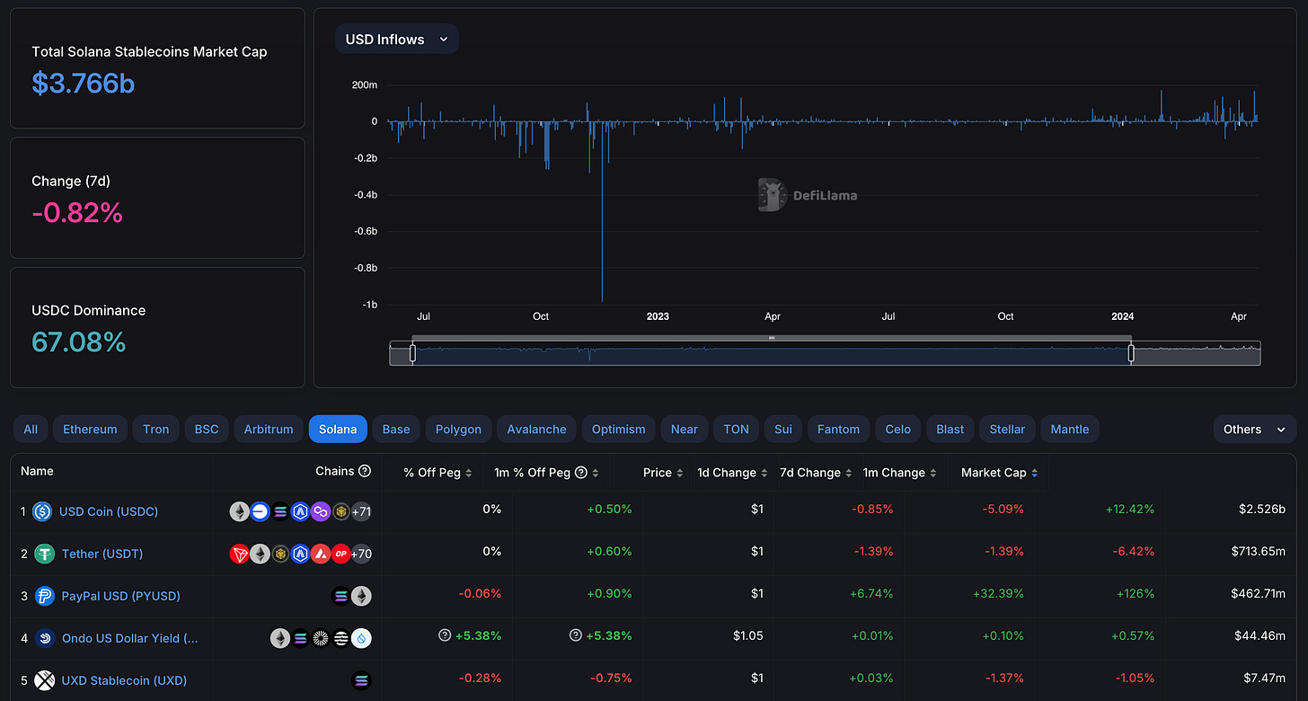
Task: Click question mark next to Ondo 1m % Off Peg
Action: (576, 635)
